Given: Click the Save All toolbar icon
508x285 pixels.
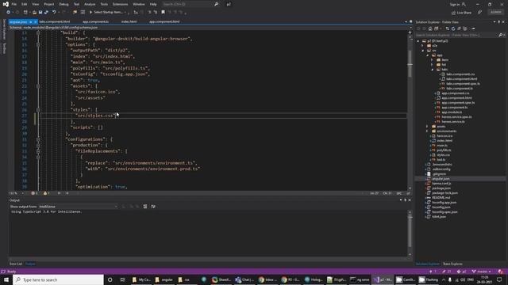Looking at the screenshot, I should tap(46, 13).
